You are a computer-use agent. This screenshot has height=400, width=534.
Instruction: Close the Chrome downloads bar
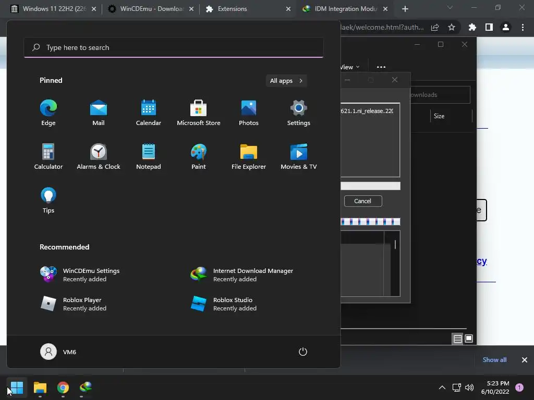point(525,360)
